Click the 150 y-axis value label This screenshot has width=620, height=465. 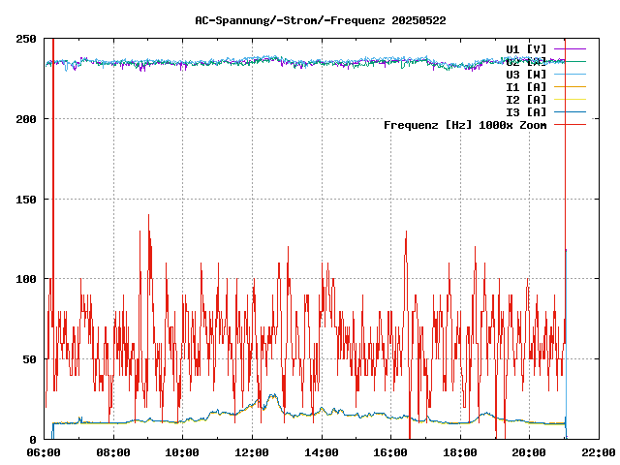[x=27, y=199]
